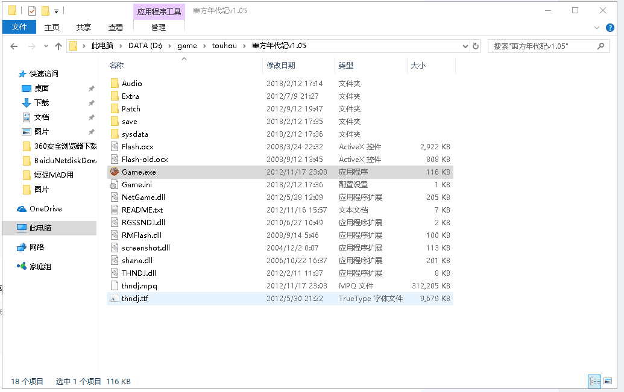Open the 共享 ribbon tab
Viewport: 624px width, 392px height.
84,27
